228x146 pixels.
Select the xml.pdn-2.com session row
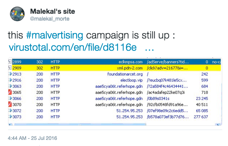[x=115, y=68]
